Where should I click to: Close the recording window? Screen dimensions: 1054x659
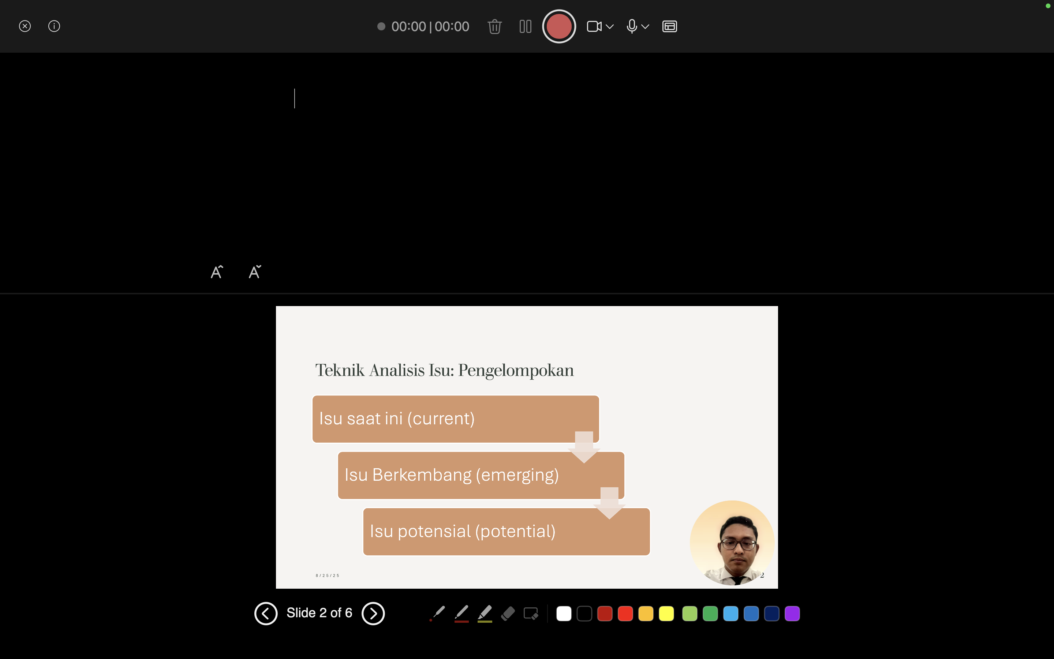pyautogui.click(x=25, y=26)
